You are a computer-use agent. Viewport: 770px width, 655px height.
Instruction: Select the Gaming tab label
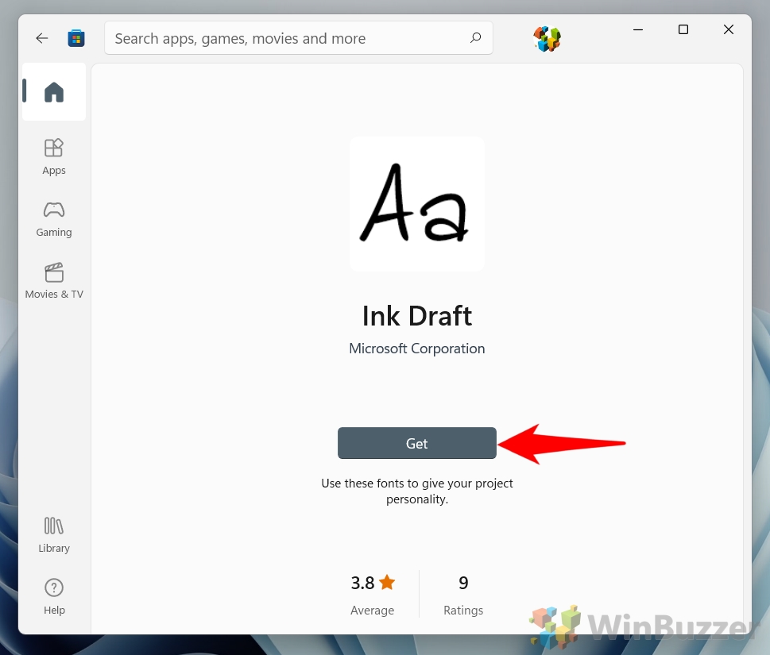click(x=53, y=232)
